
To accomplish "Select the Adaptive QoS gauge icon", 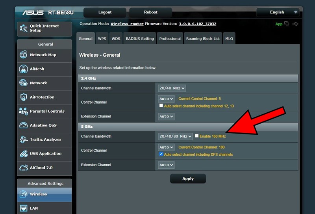I will click(x=23, y=125).
